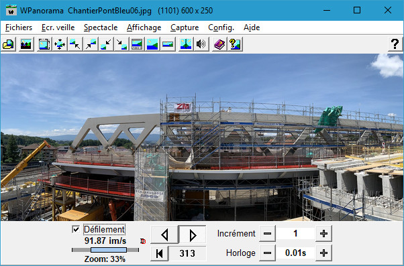Open the Aide menu
This screenshot has height=266, width=404.
coord(252,27)
